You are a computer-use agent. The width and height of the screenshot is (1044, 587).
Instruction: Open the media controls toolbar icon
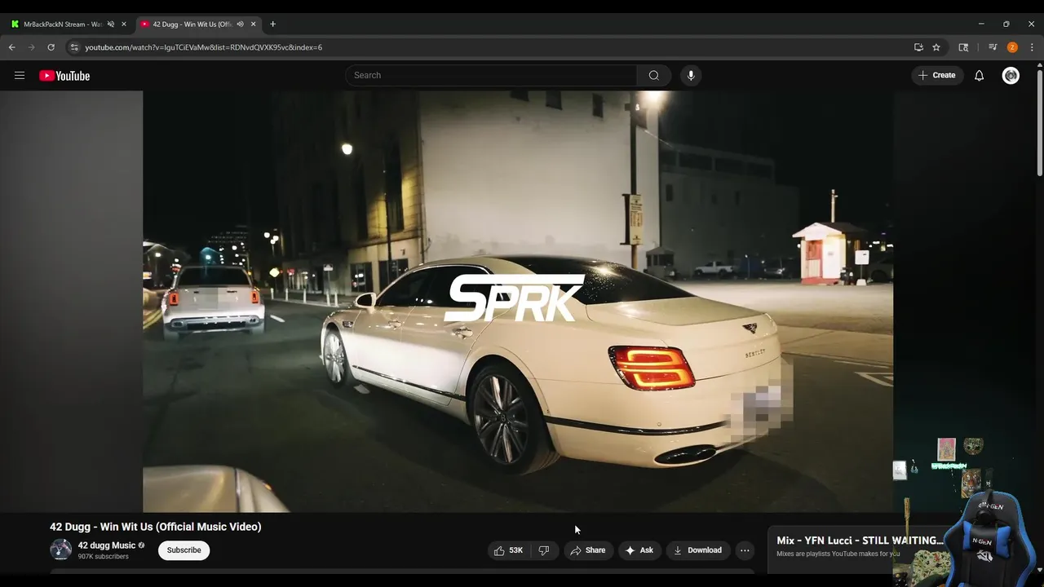(x=993, y=47)
